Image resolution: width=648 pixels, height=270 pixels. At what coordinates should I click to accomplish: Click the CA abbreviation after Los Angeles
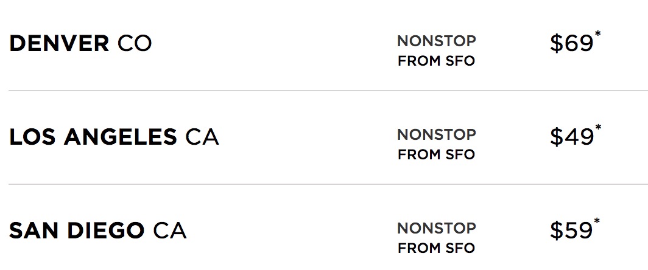click(202, 137)
